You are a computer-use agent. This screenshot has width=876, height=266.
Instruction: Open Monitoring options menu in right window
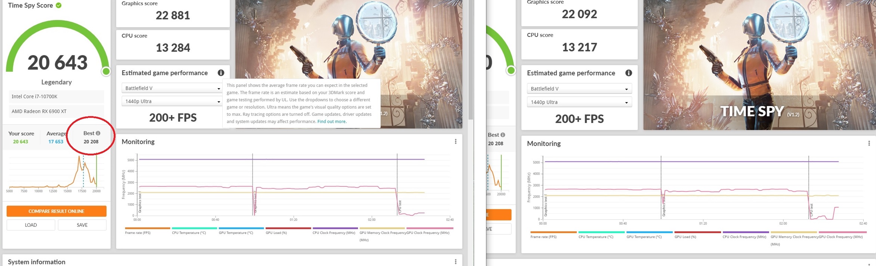tap(869, 143)
